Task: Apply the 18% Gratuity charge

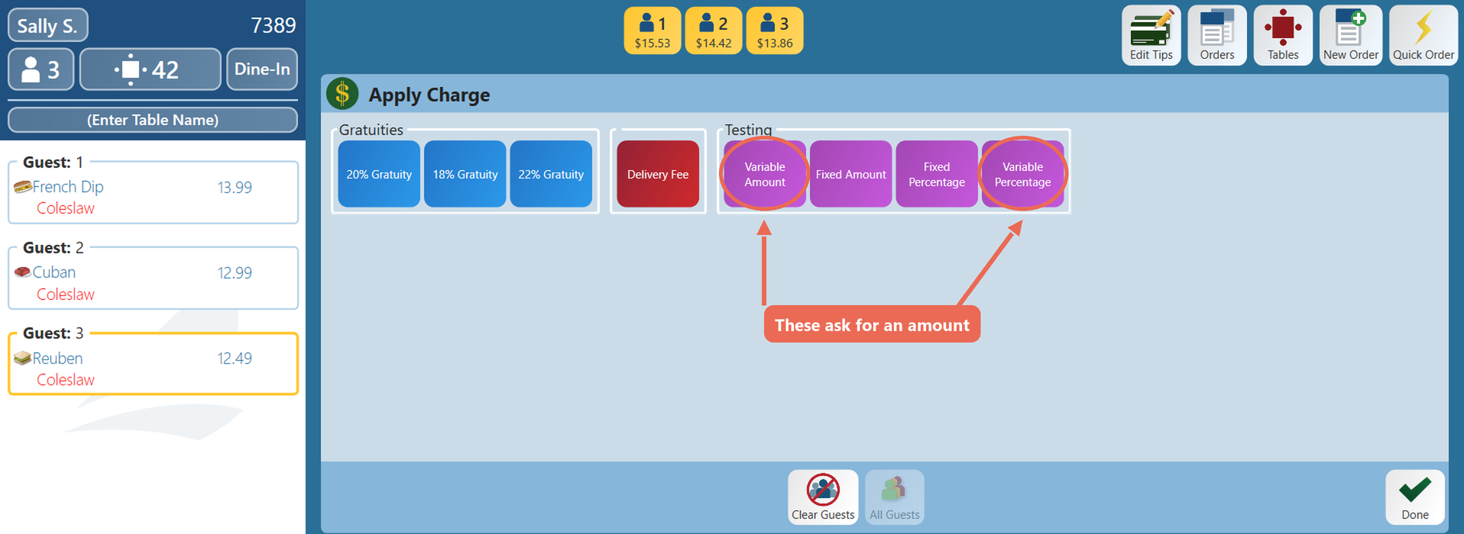Action: pyautogui.click(x=465, y=174)
